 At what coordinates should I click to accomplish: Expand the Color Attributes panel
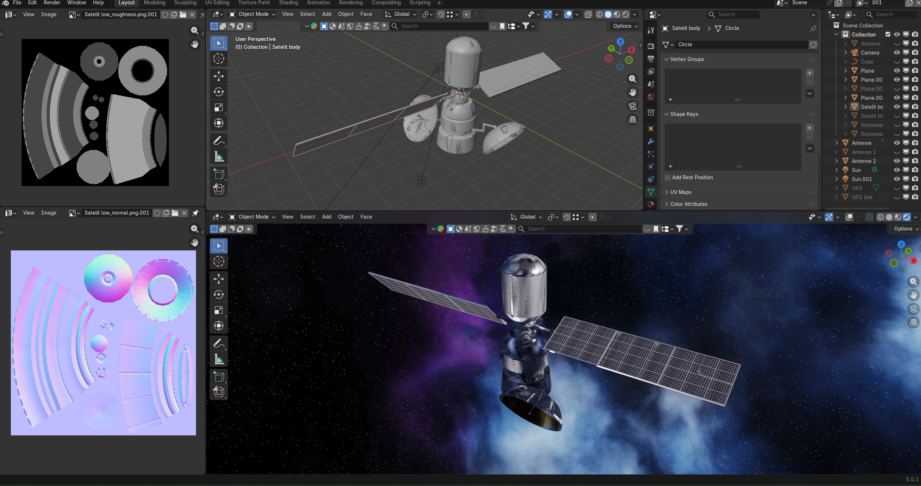[688, 204]
